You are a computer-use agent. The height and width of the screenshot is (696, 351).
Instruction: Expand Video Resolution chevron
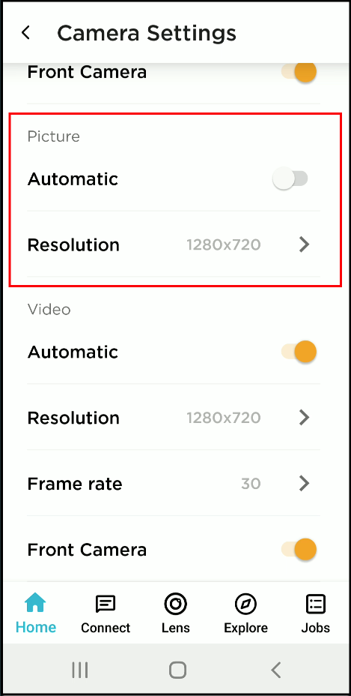click(304, 418)
